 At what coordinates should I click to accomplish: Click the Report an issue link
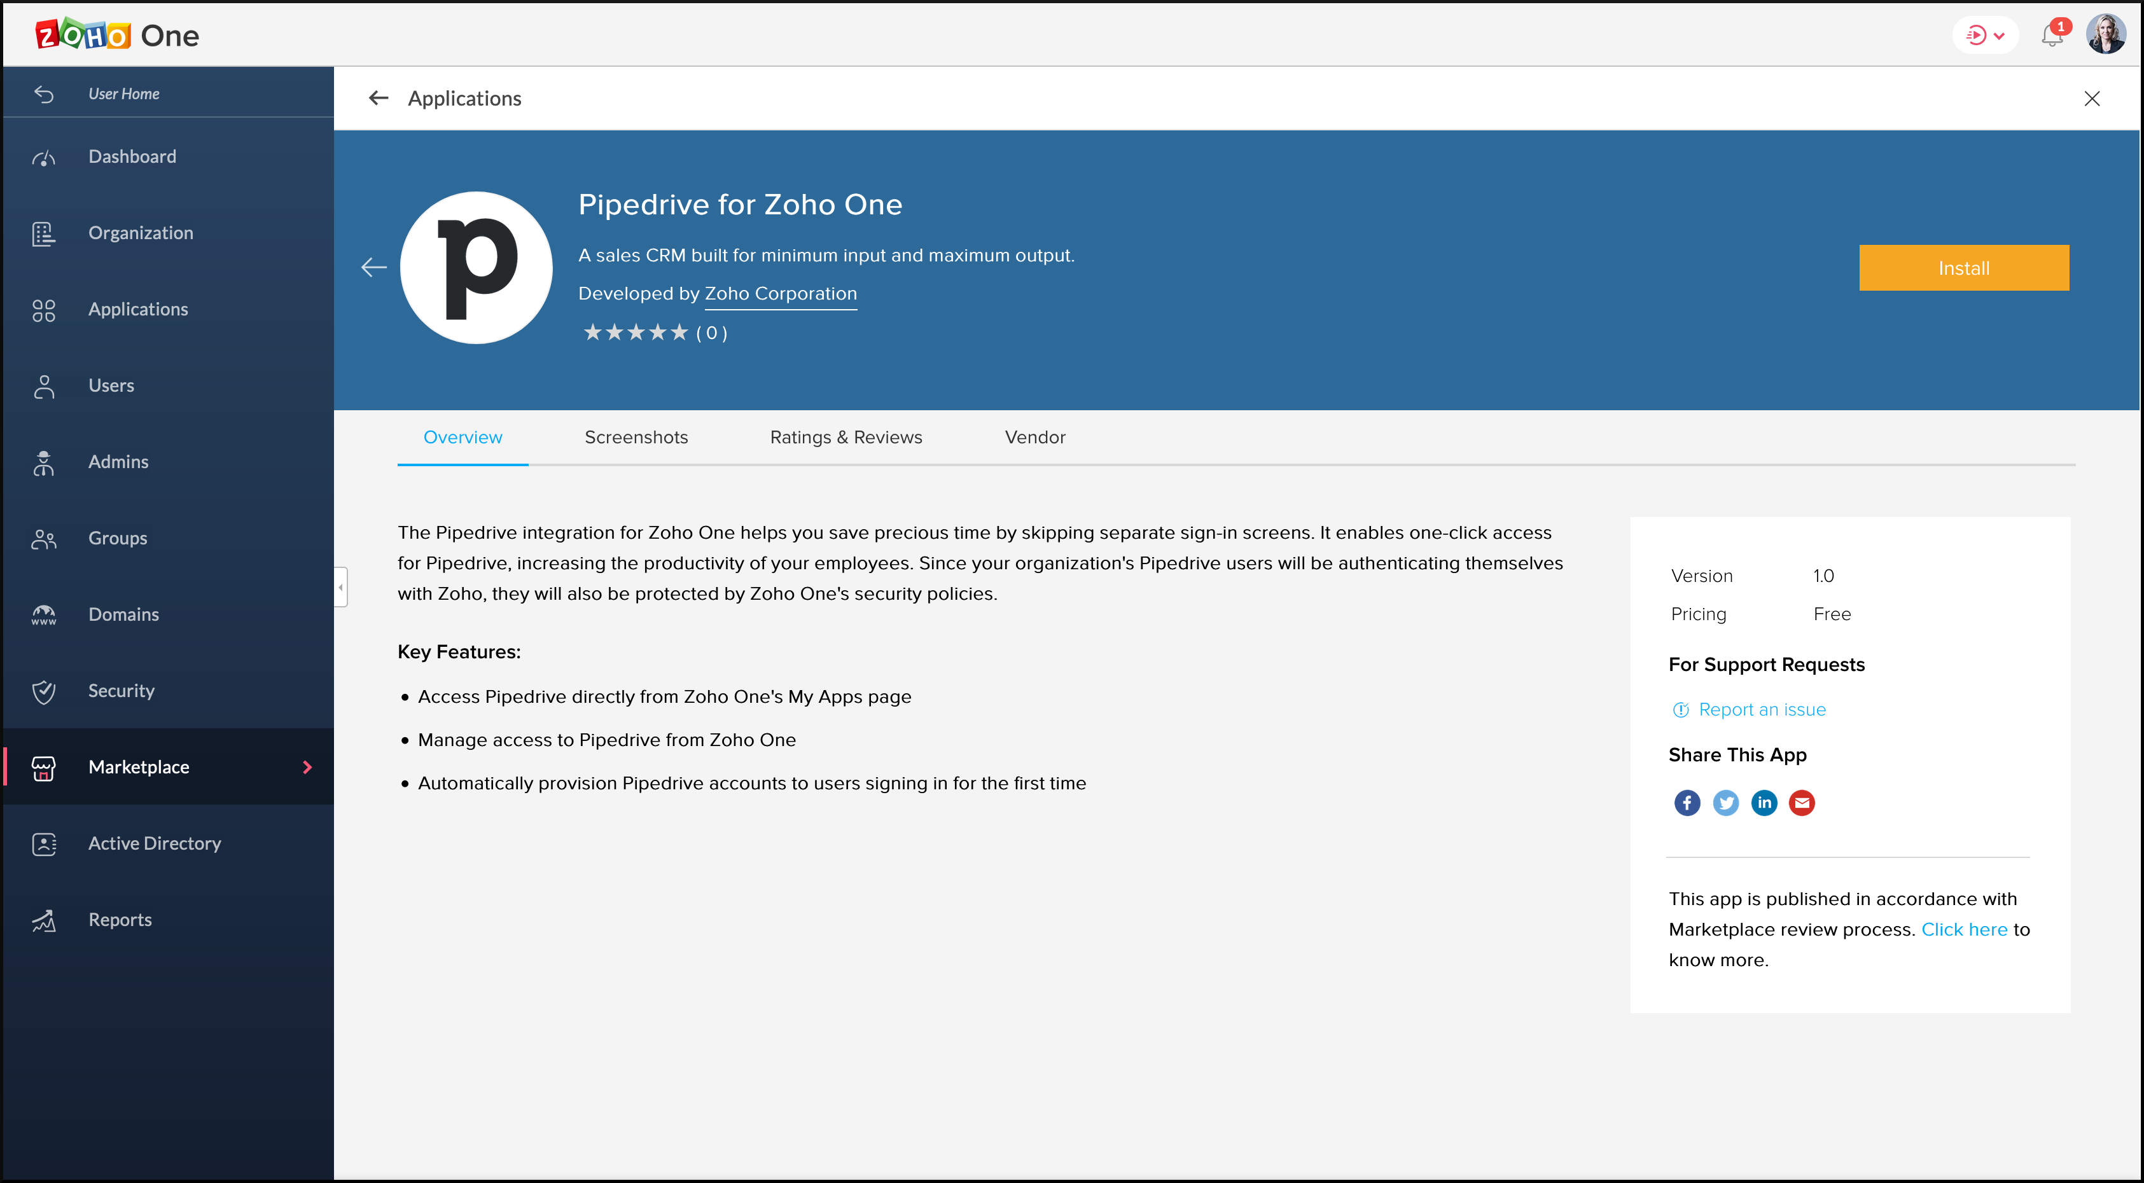(1762, 710)
